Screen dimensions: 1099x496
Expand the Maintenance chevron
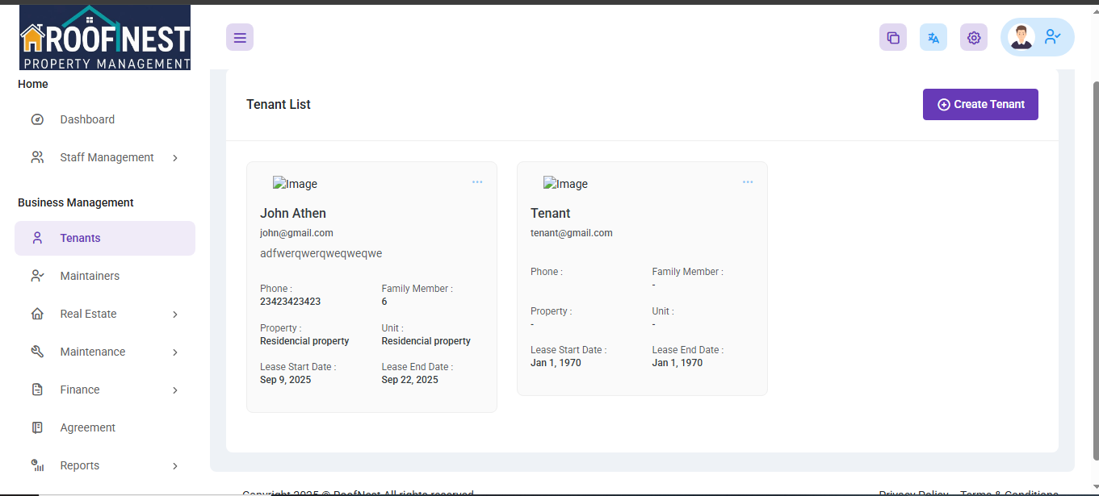tap(175, 352)
